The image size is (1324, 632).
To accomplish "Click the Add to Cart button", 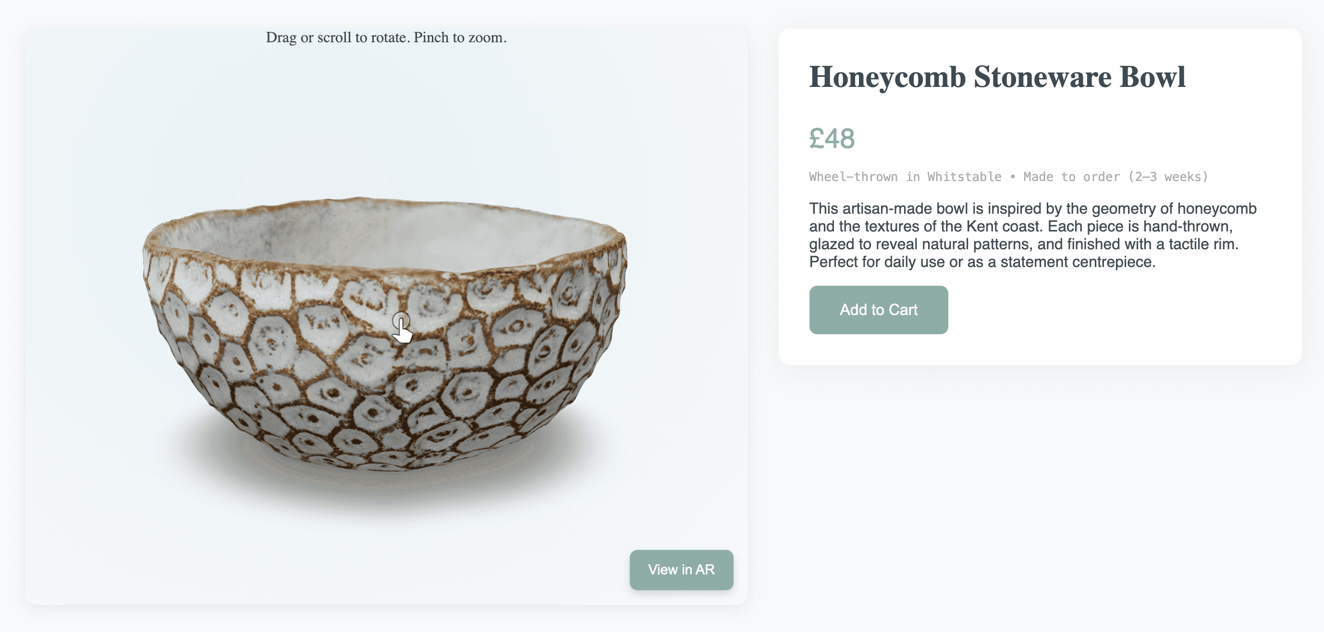I will point(878,310).
